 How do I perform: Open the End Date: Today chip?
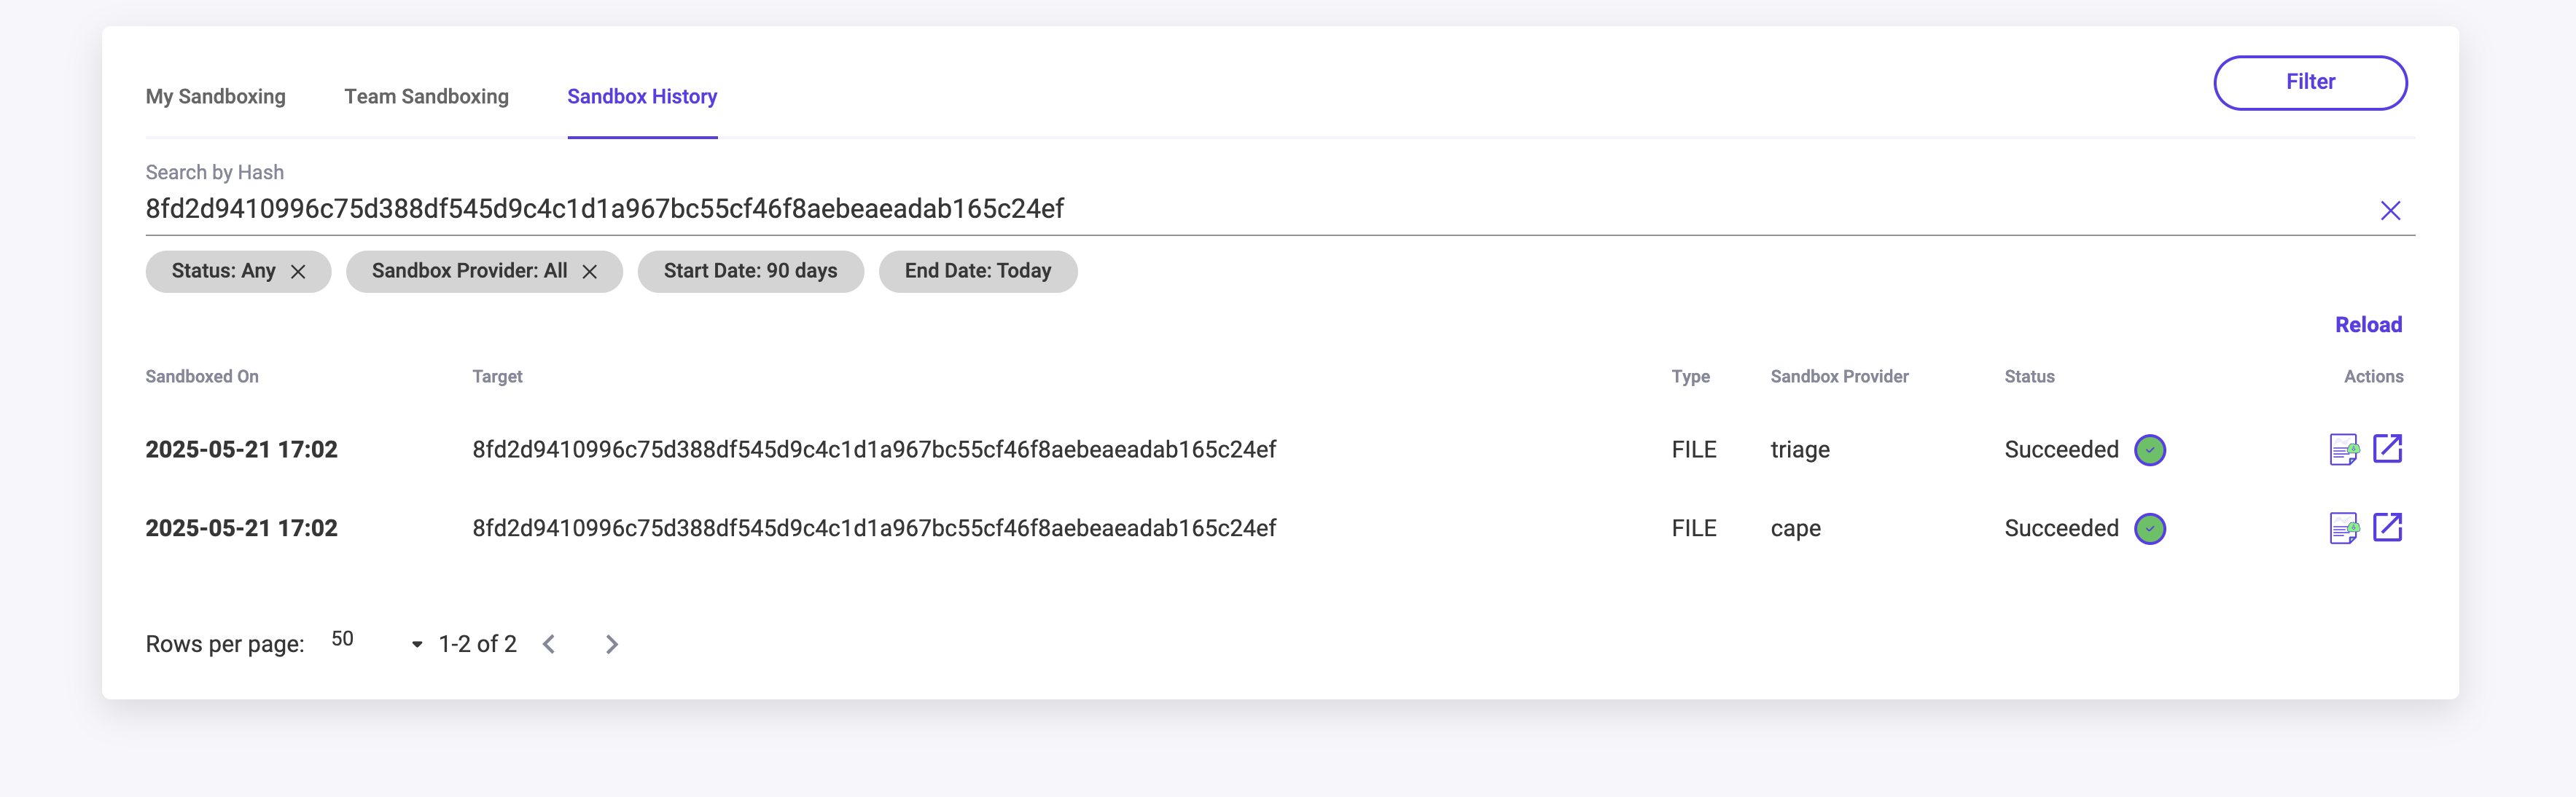977,271
